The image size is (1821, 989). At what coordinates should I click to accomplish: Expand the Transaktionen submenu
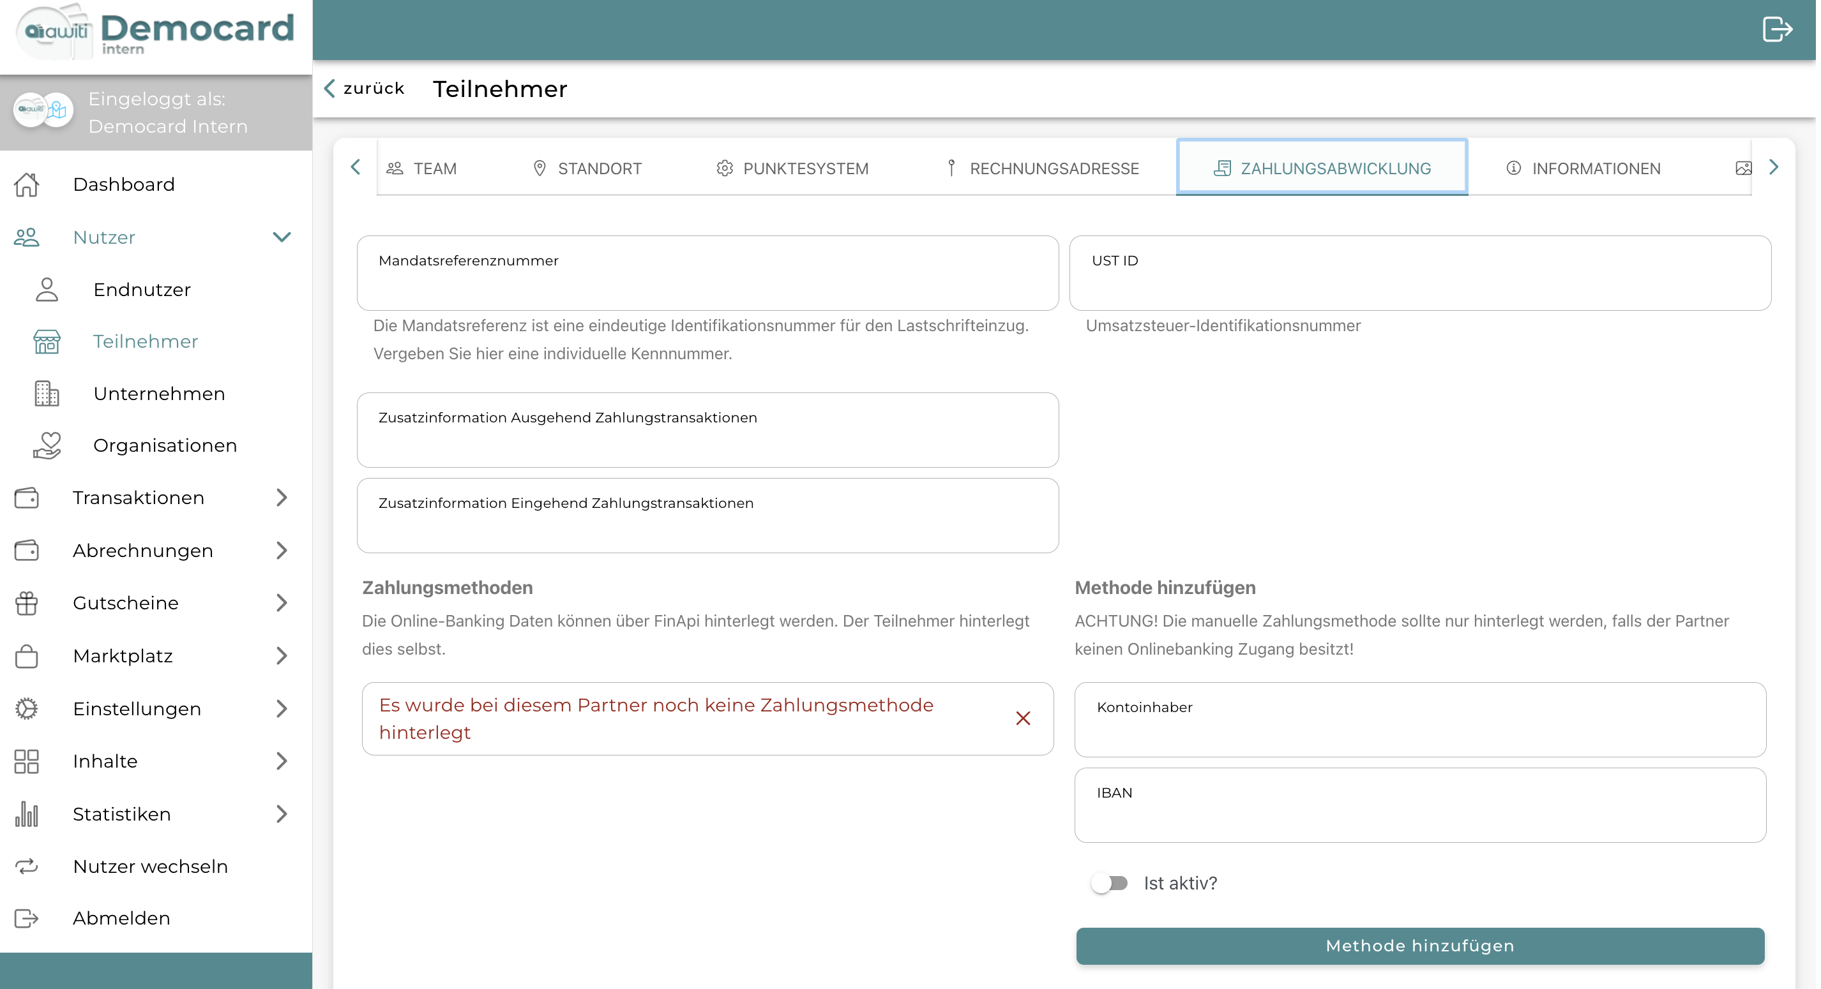[282, 498]
